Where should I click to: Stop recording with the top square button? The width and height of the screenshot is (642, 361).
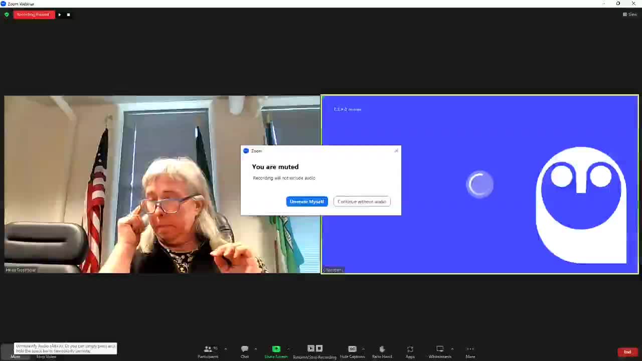tap(68, 15)
